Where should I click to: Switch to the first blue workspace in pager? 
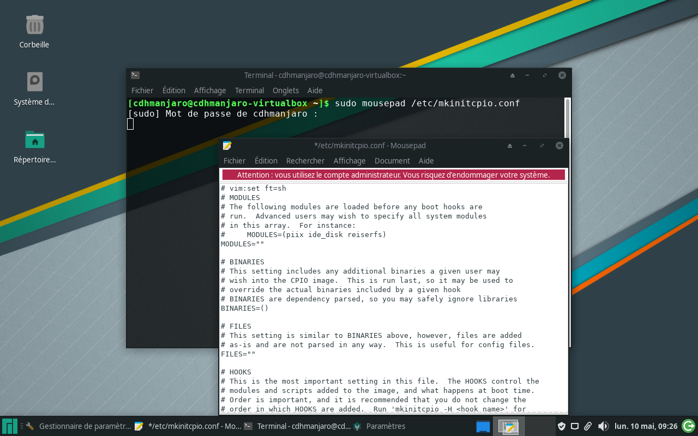483,426
